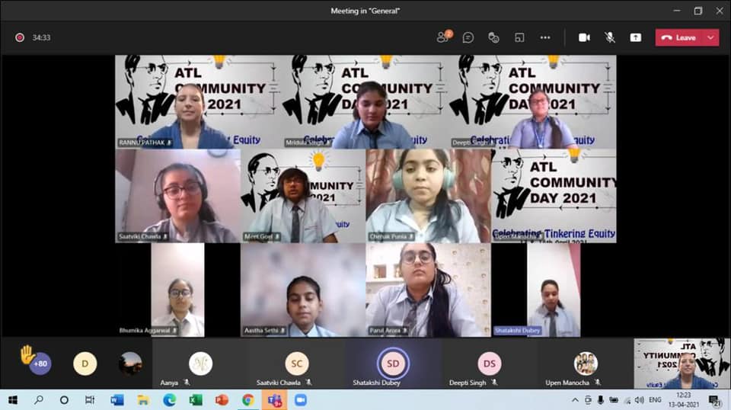731x410 pixels.
Task: Select Parul Arora's video tile
Action: click(x=428, y=290)
